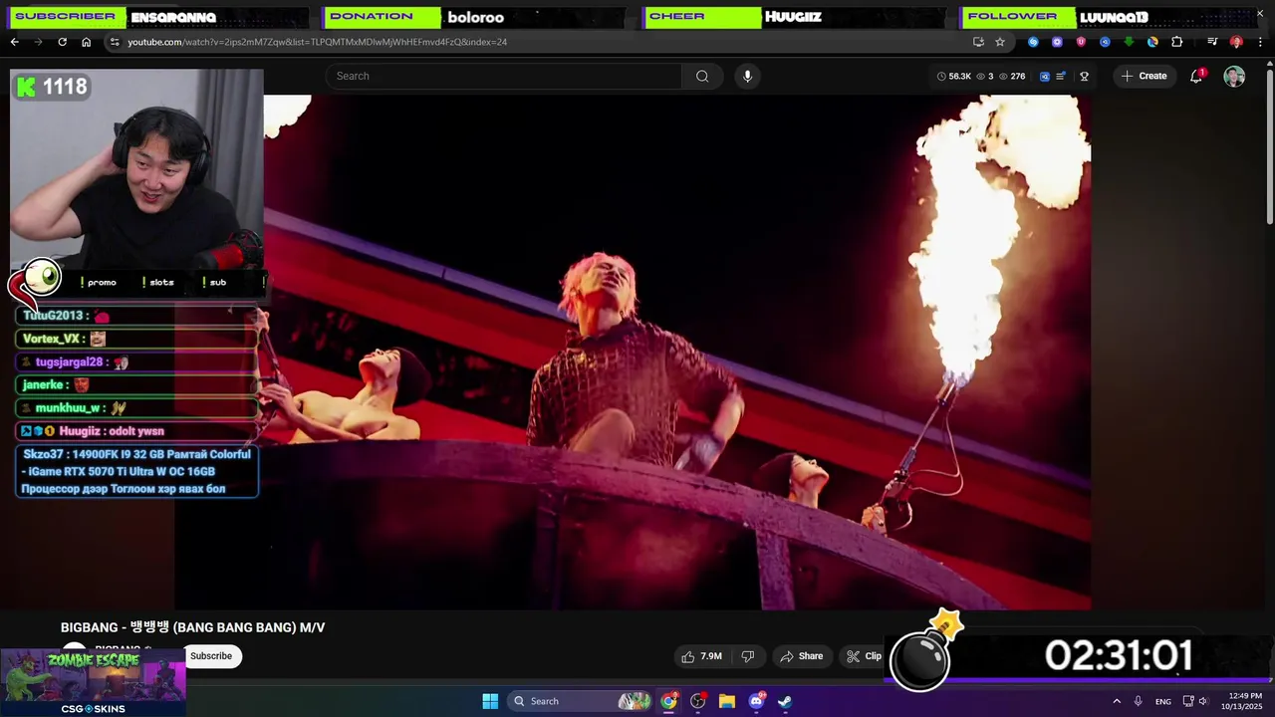Click the !promo overlay label
Screen dimensions: 1275x717
click(99, 283)
